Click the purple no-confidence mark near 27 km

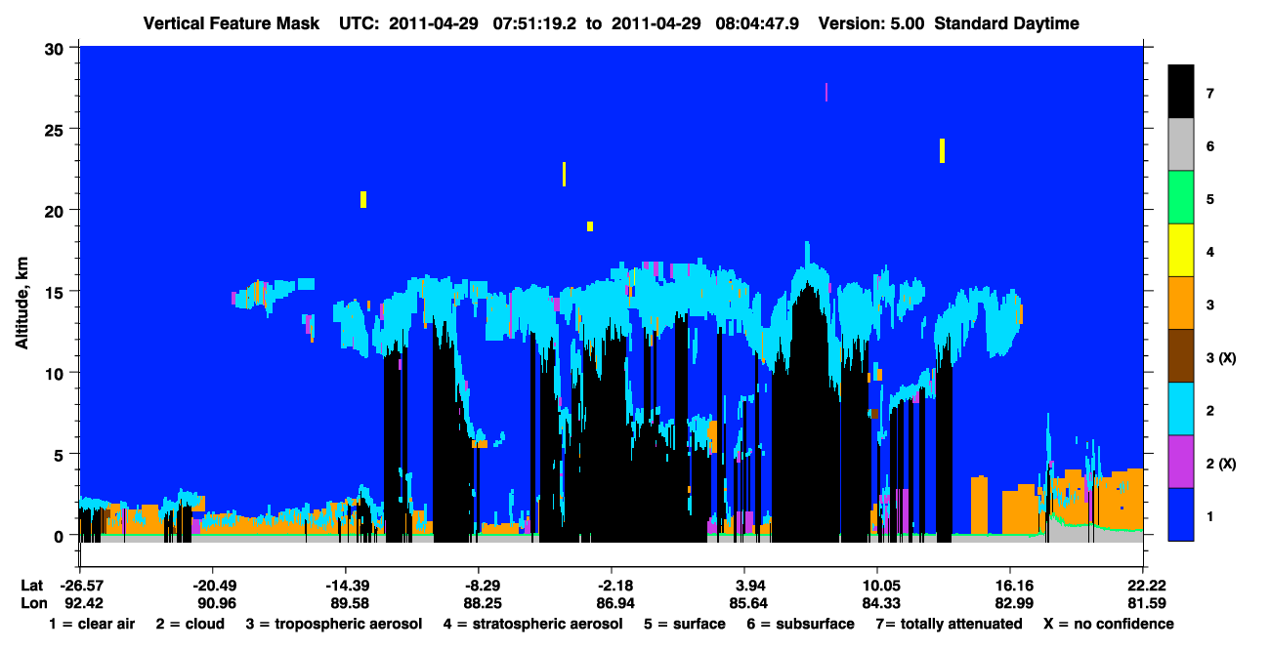[826, 92]
